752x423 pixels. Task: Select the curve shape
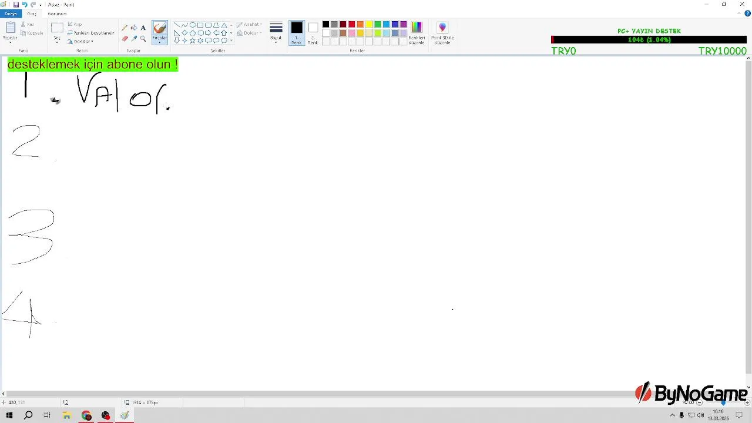pyautogui.click(x=184, y=25)
